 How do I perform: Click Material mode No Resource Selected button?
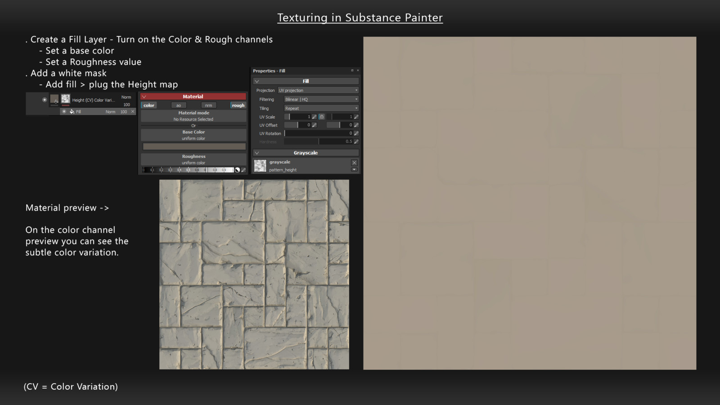193,116
